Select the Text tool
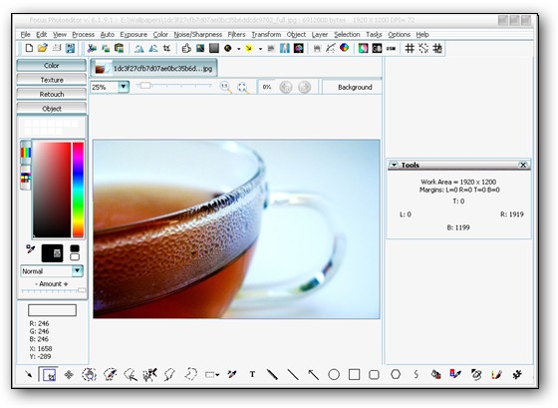Image resolution: width=558 pixels, height=408 pixels. coord(252,374)
